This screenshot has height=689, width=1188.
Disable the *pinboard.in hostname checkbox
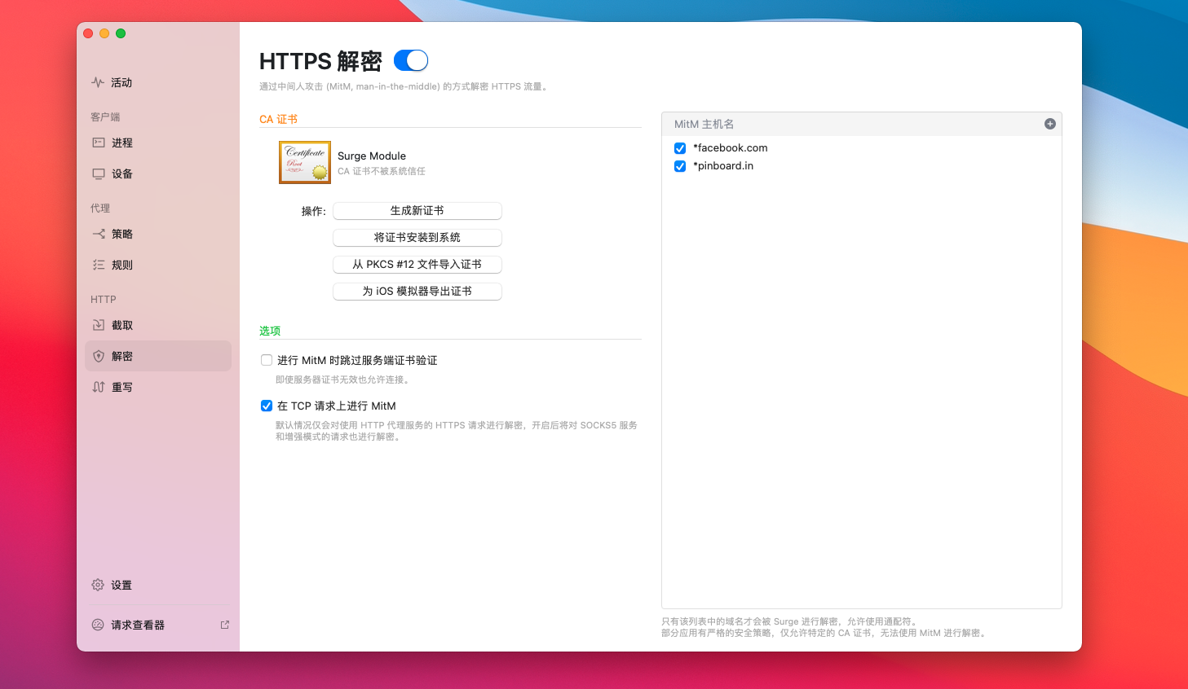pos(680,166)
